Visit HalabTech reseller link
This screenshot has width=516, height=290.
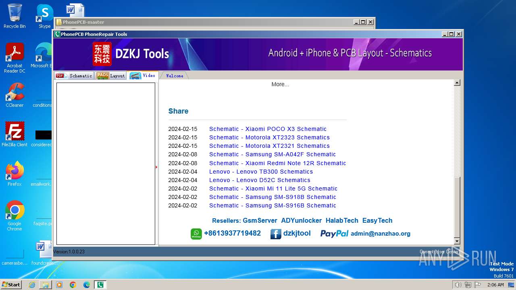click(342, 220)
